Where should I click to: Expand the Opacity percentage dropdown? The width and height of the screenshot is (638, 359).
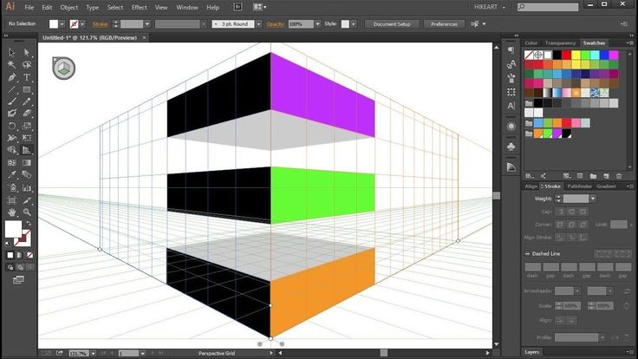(x=318, y=24)
